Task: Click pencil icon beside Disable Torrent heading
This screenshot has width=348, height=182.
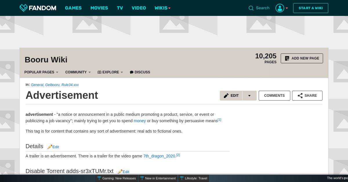Action: [x=120, y=172]
